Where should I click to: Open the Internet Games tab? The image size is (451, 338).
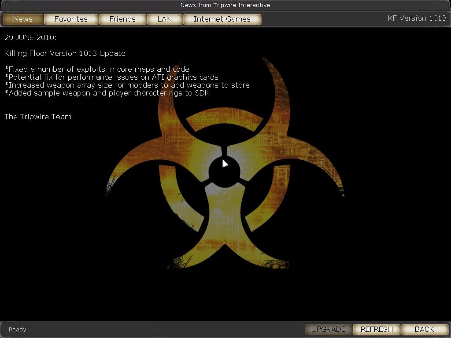click(x=222, y=19)
